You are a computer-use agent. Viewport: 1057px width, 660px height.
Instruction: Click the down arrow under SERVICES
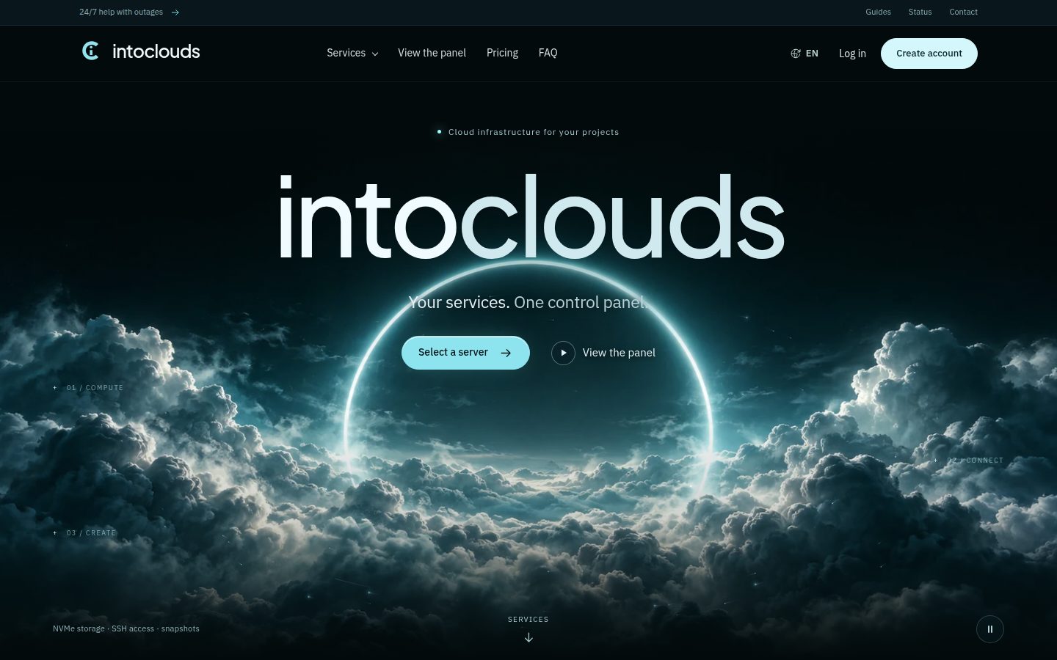tap(528, 637)
